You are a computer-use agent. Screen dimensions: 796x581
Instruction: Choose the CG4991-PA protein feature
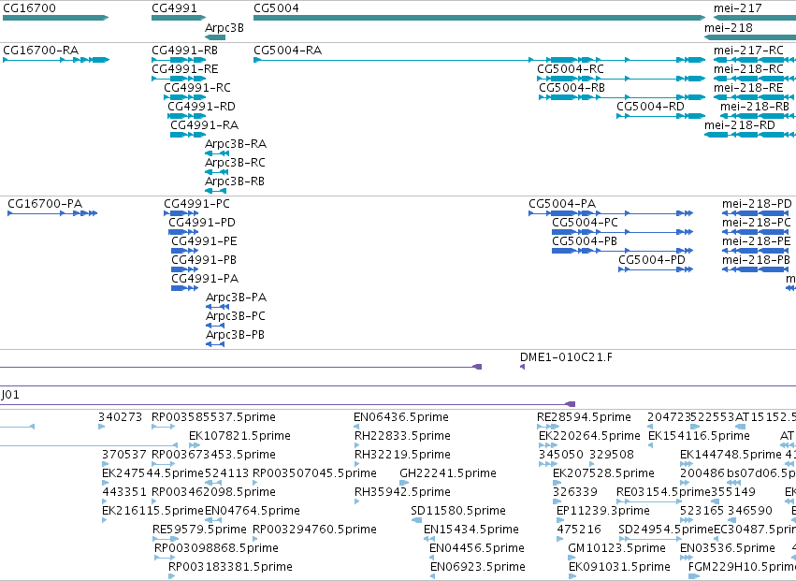[x=185, y=288]
